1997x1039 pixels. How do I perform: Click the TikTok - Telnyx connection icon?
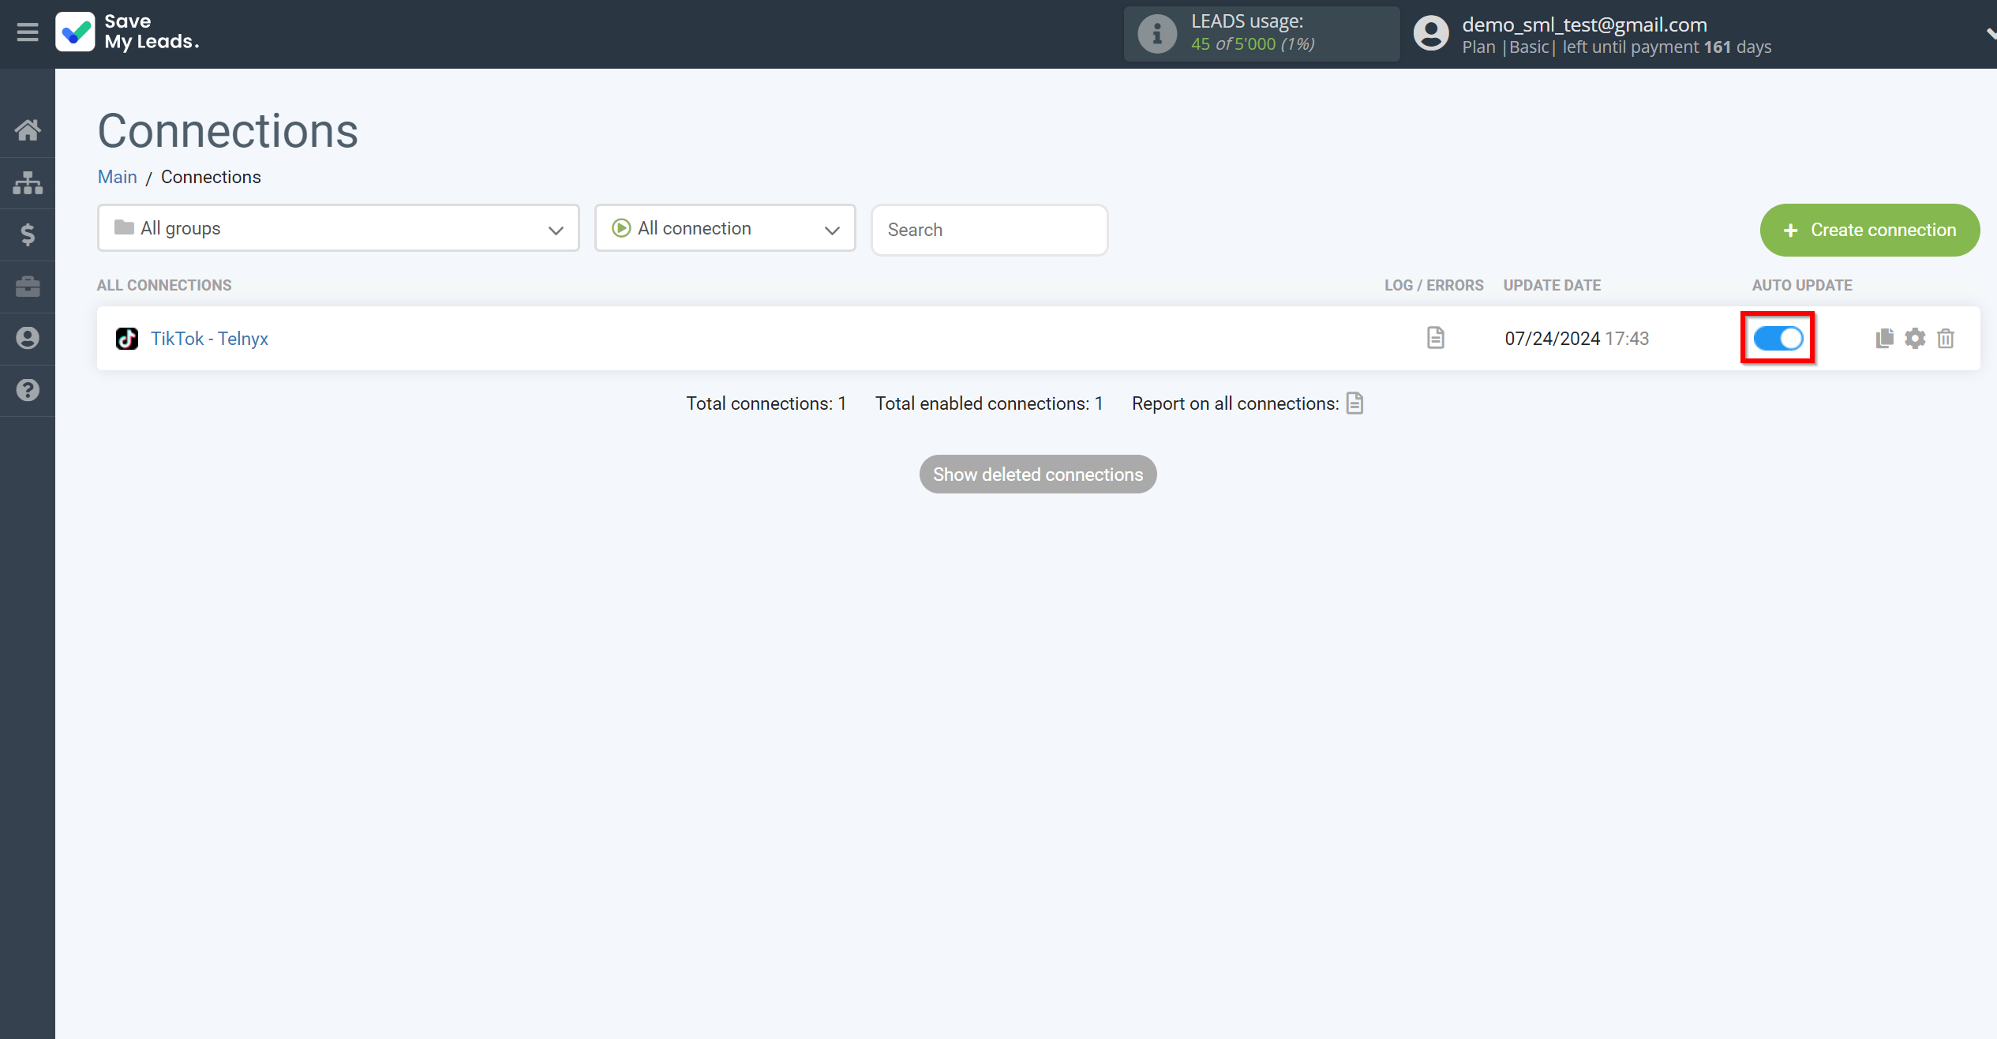(127, 339)
